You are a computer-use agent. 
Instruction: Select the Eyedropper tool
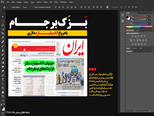click(3, 38)
